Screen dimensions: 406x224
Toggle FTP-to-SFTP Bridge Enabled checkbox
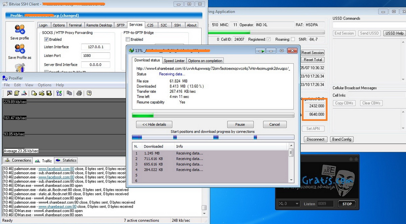tap(128, 39)
